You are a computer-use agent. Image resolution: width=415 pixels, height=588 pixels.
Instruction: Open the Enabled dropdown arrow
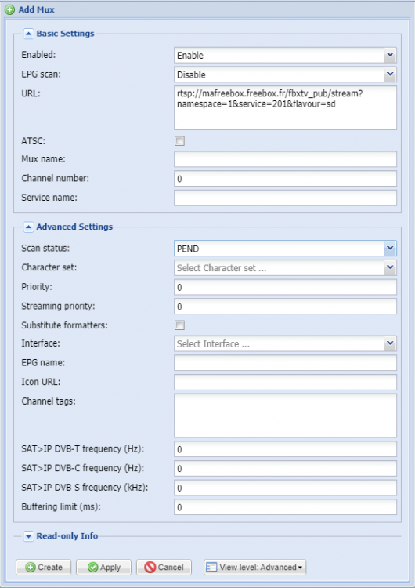click(390, 55)
